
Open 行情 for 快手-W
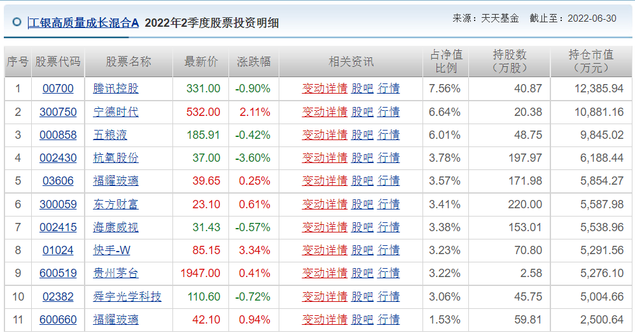coord(388,251)
